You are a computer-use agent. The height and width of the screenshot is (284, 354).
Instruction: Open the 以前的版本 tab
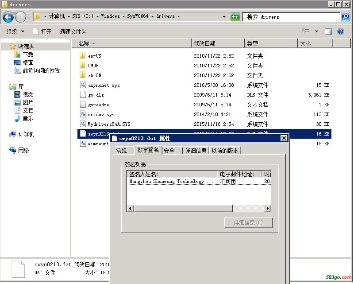(x=225, y=151)
